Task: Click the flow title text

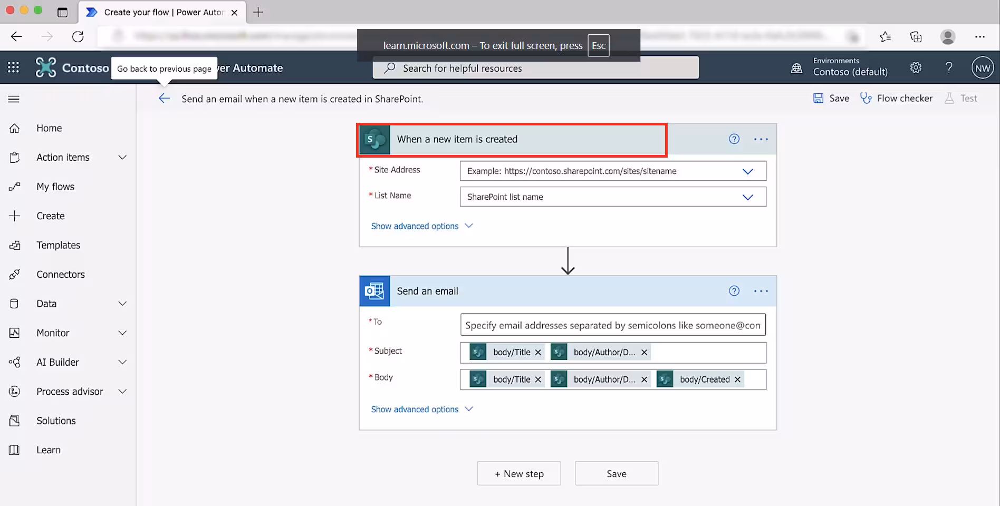Action: (302, 99)
